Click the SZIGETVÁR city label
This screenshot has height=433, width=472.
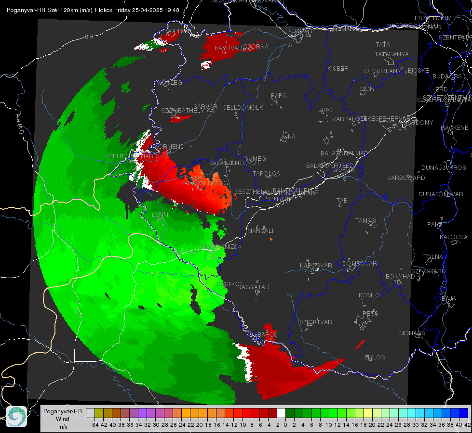315,322
